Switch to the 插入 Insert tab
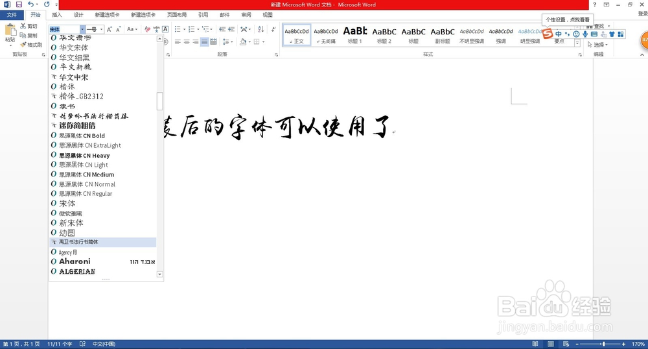This screenshot has width=648, height=349. tap(56, 15)
